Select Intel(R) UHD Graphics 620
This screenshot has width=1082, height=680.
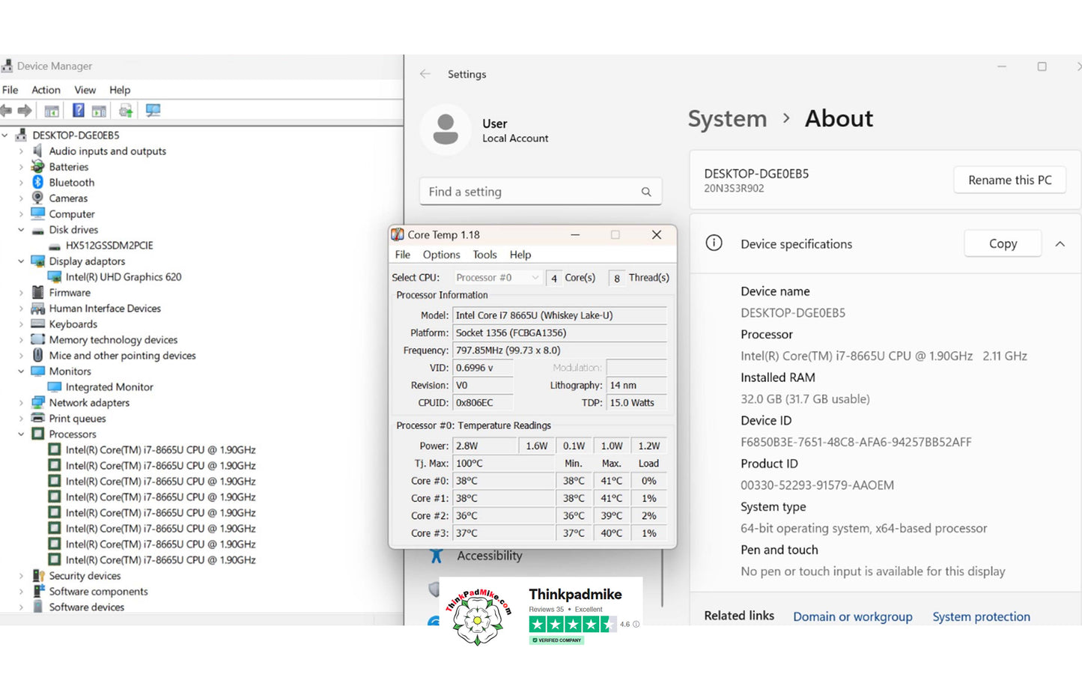(124, 276)
